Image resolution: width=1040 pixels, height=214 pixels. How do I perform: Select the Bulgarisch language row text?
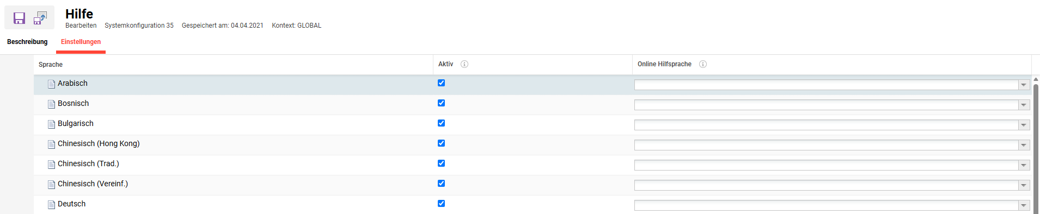[x=76, y=123]
